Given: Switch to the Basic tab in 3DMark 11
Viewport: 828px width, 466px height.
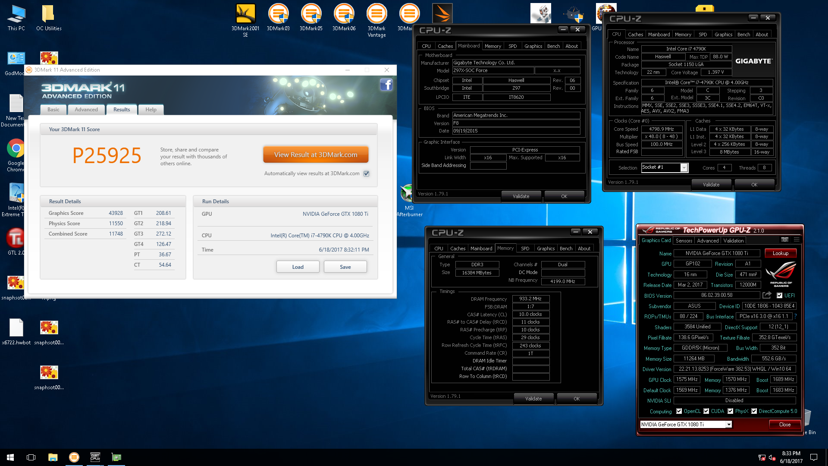Looking at the screenshot, I should 53,110.
